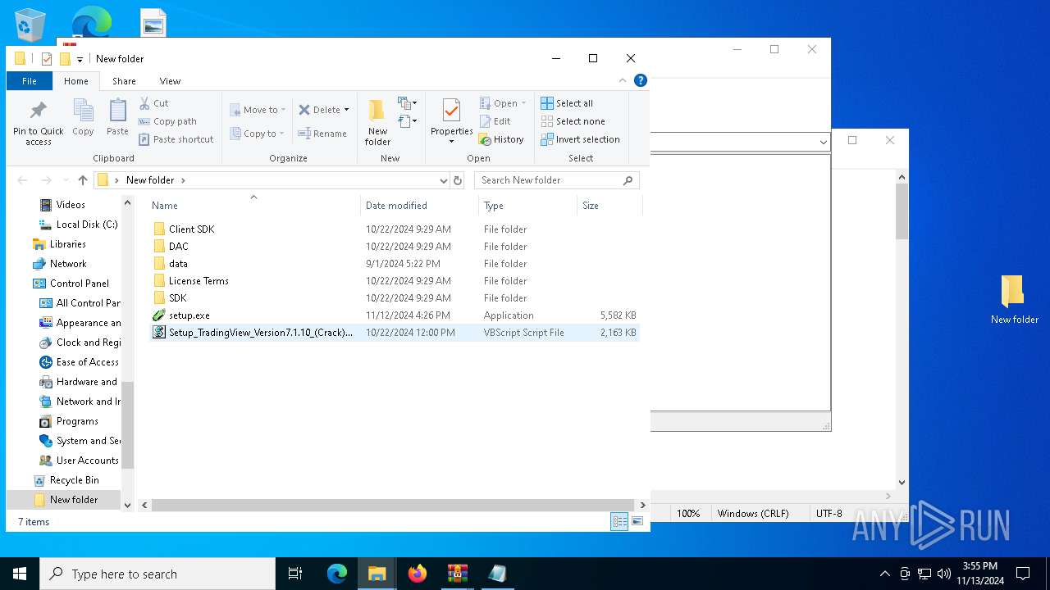Image resolution: width=1050 pixels, height=590 pixels.
Task: Click the Edit command in ribbon
Action: pos(495,121)
